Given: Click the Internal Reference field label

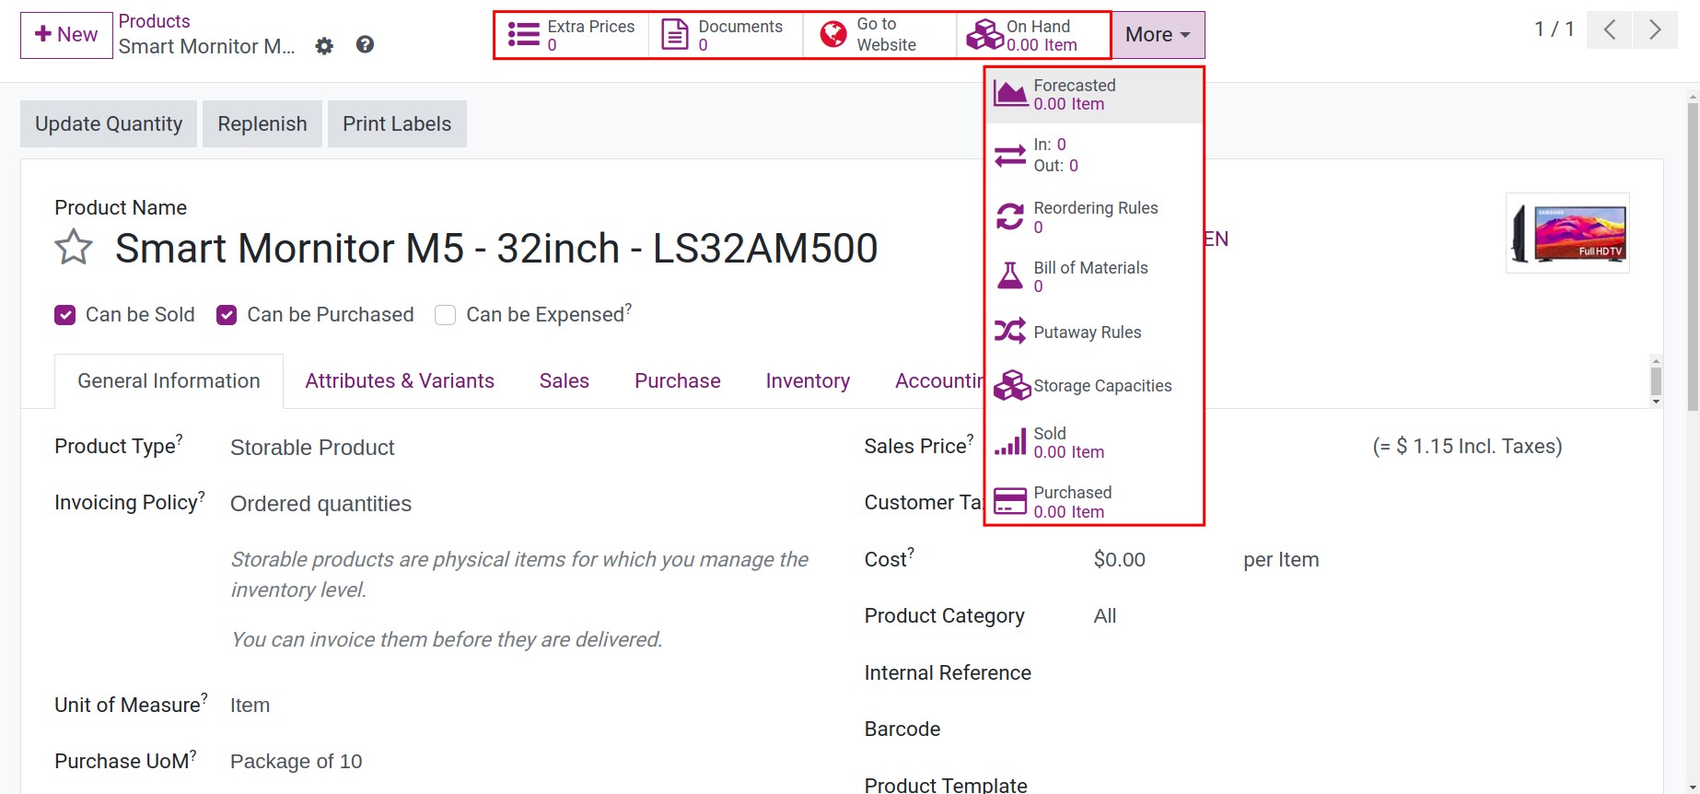Looking at the screenshot, I should pyautogui.click(x=948, y=673).
